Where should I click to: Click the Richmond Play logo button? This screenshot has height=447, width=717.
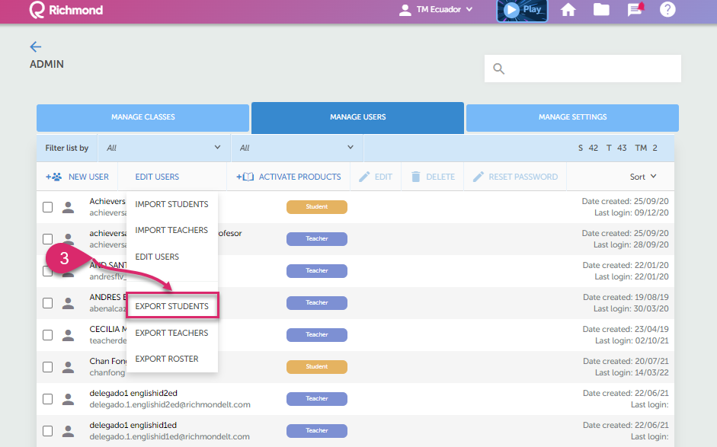522,10
